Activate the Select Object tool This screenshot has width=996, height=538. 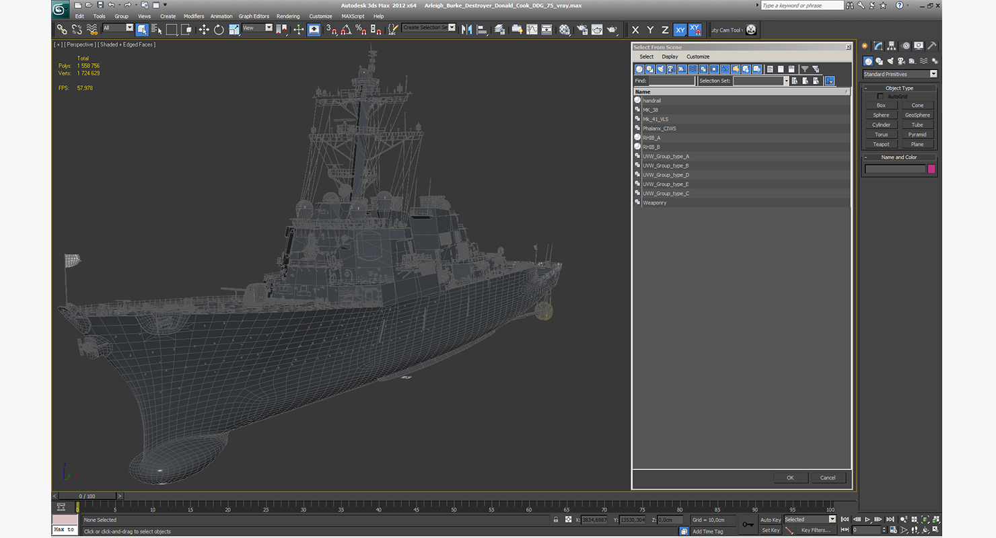click(142, 30)
